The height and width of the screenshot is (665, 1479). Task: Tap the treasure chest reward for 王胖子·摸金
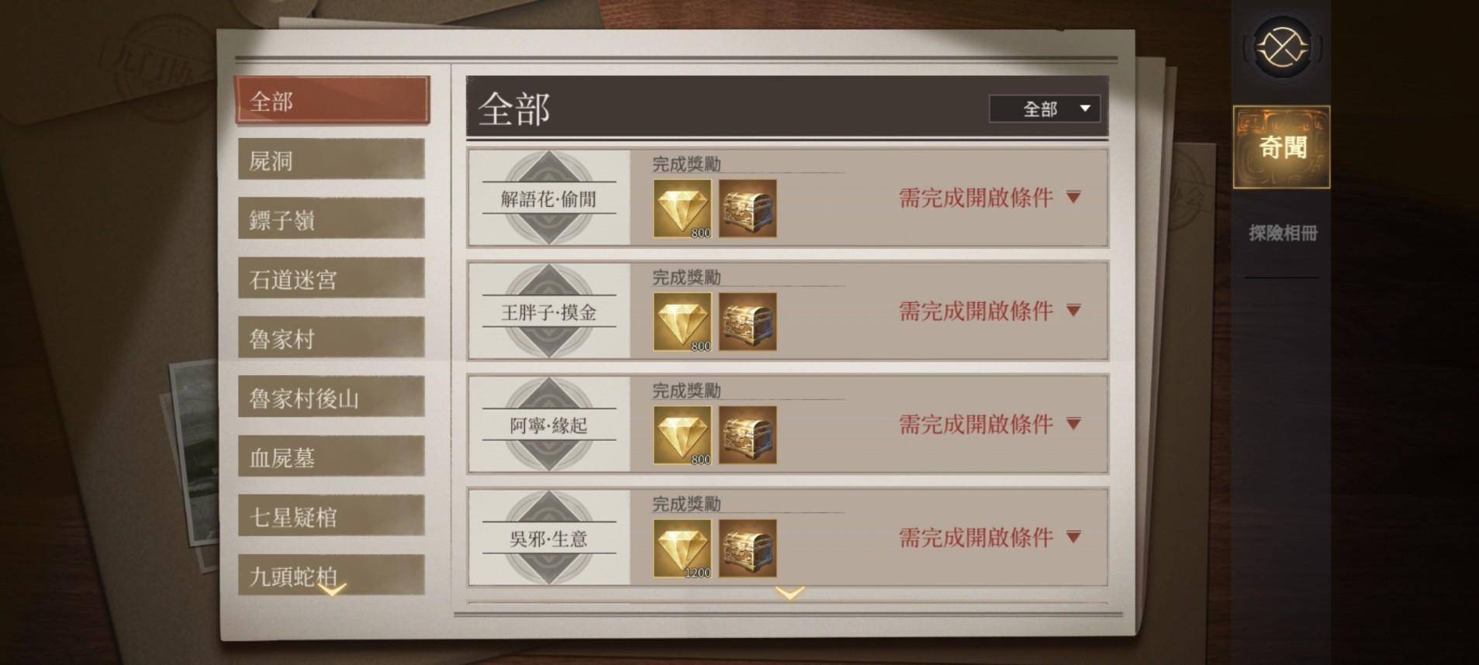pyautogui.click(x=748, y=322)
